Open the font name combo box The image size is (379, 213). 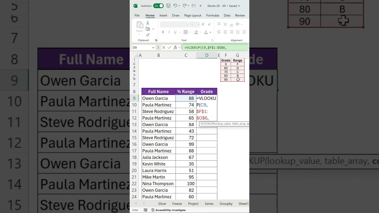tap(174, 25)
